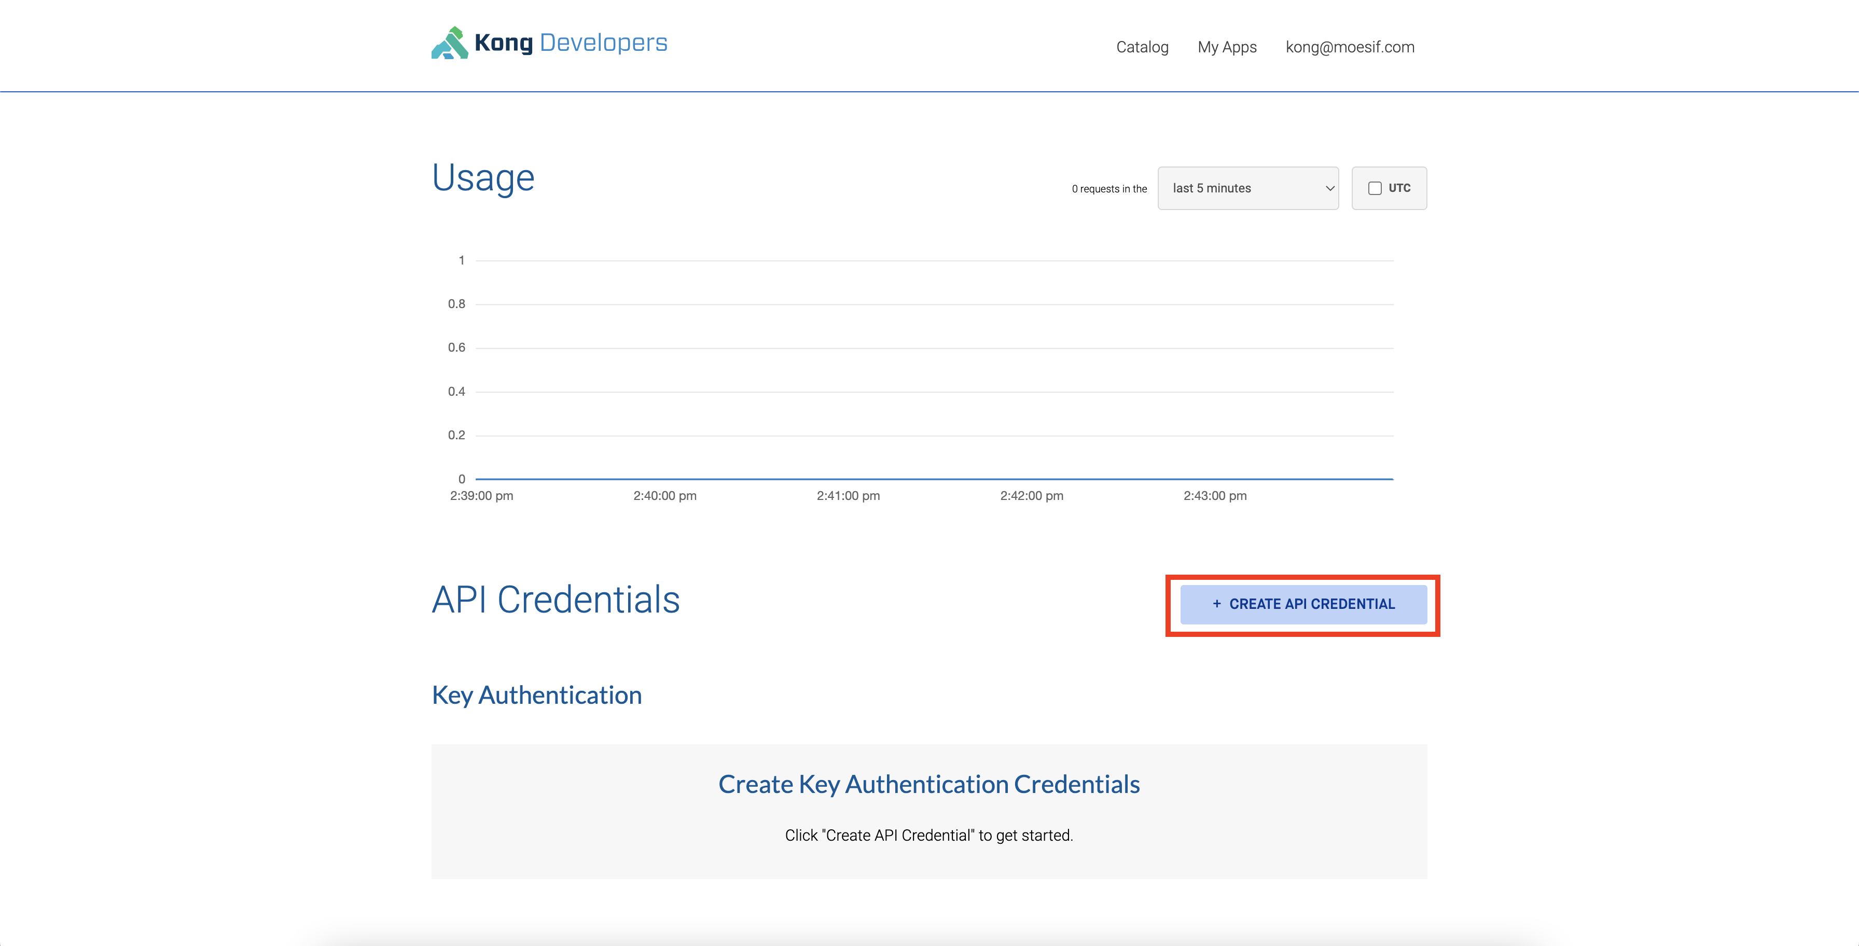This screenshot has height=946, width=1859.
Task: Navigate to My Apps
Action: (1226, 46)
